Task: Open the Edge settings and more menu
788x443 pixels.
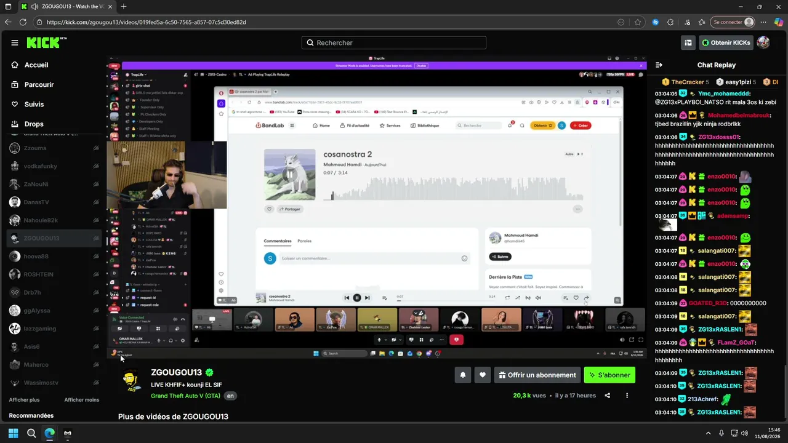Action: coord(763,22)
